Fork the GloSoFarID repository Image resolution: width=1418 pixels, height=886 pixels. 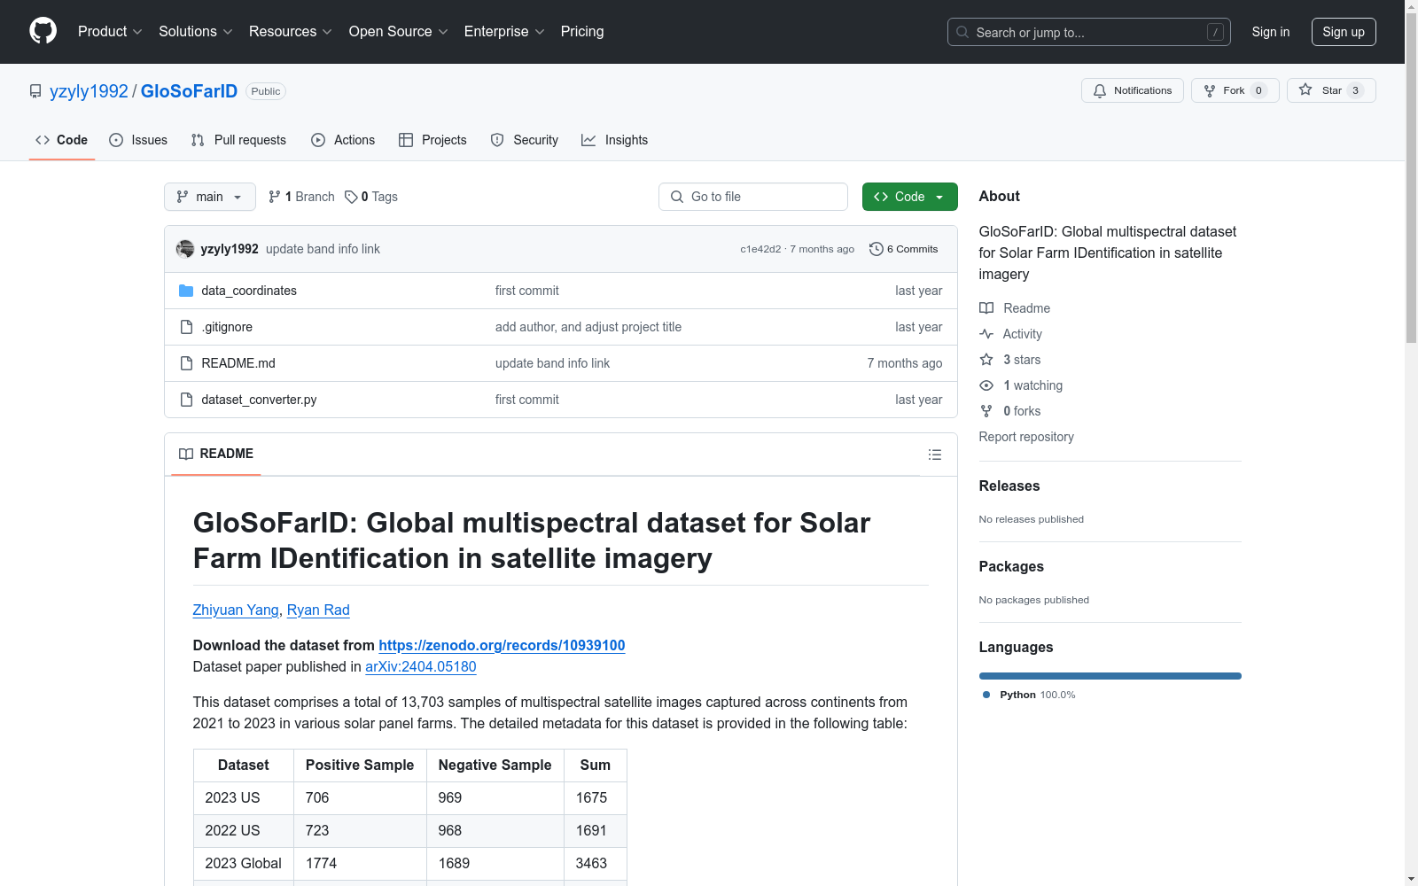point(1235,90)
